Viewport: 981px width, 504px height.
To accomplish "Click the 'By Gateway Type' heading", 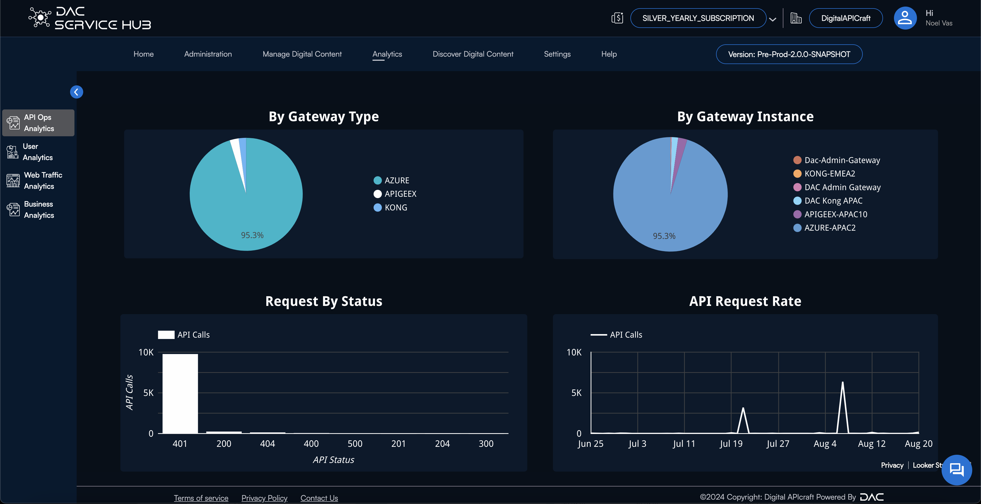I will [324, 117].
